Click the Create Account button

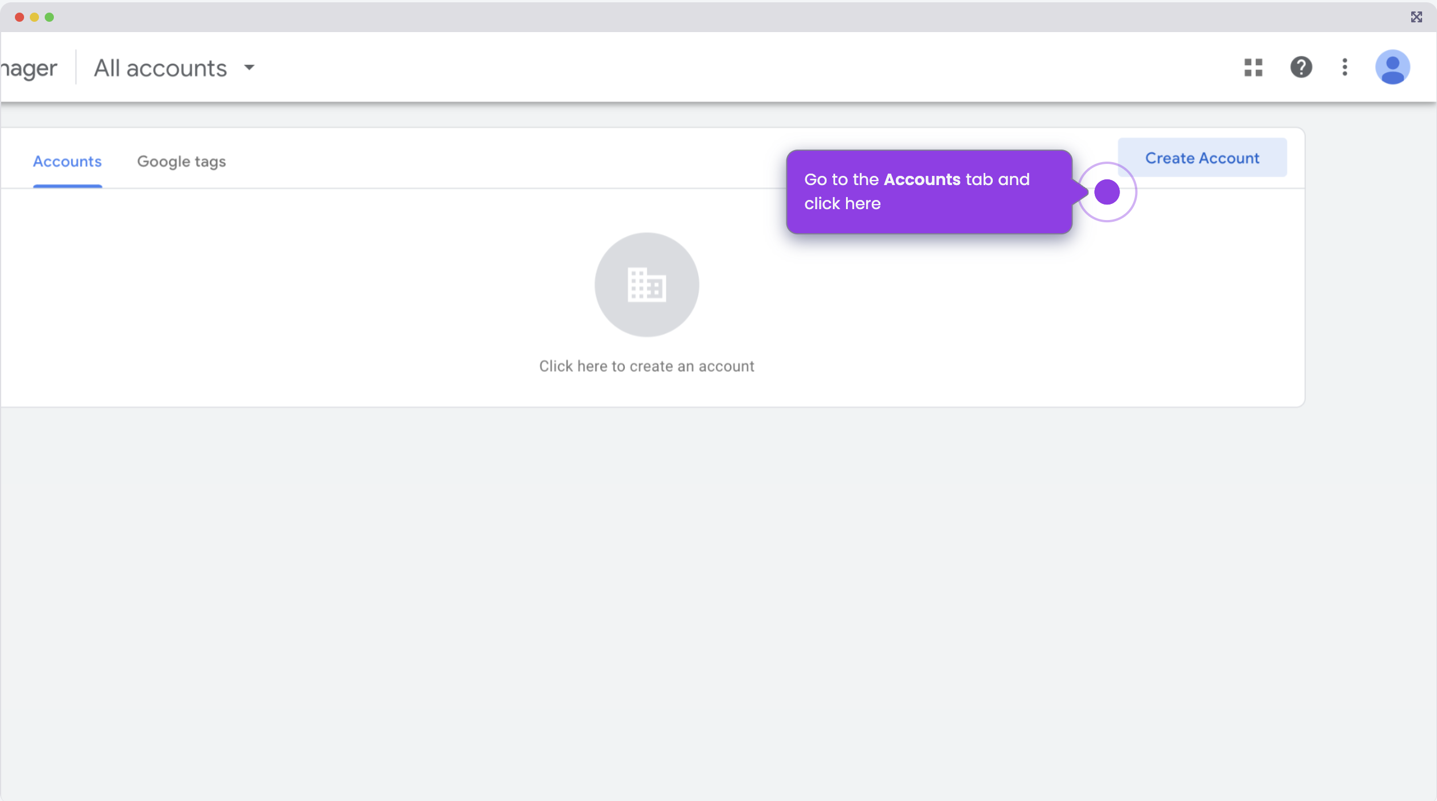(1202, 158)
